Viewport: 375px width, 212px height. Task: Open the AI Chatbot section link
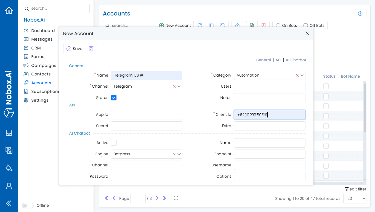(x=296, y=60)
